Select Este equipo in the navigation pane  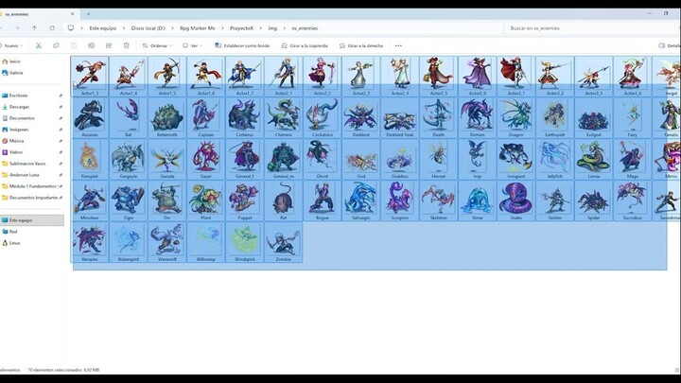32,220
